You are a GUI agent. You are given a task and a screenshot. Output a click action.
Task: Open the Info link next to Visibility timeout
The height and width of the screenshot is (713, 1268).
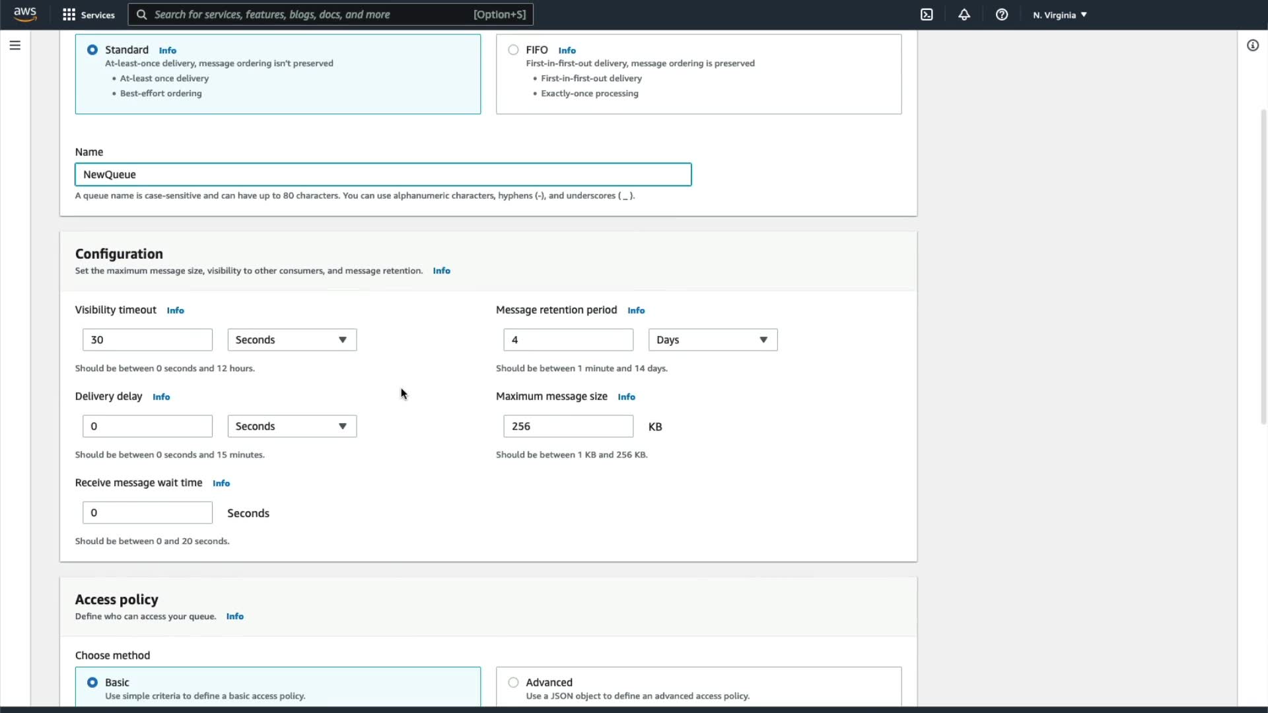175,310
